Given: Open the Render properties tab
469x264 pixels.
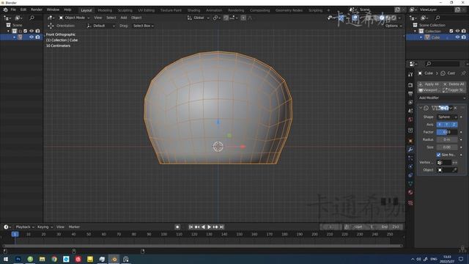Looking at the screenshot, I should (x=410, y=86).
